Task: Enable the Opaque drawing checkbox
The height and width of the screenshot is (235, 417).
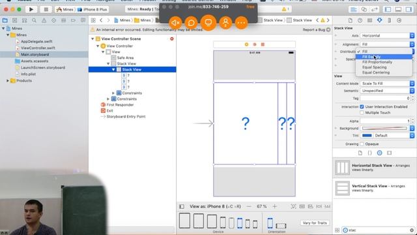Action: (362, 144)
